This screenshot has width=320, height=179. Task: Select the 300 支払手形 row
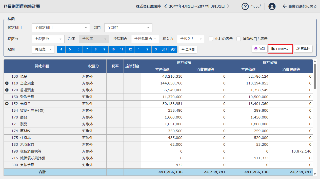[x=158, y=165]
